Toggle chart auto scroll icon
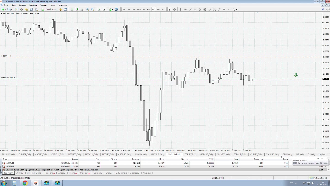 (x=99, y=9)
